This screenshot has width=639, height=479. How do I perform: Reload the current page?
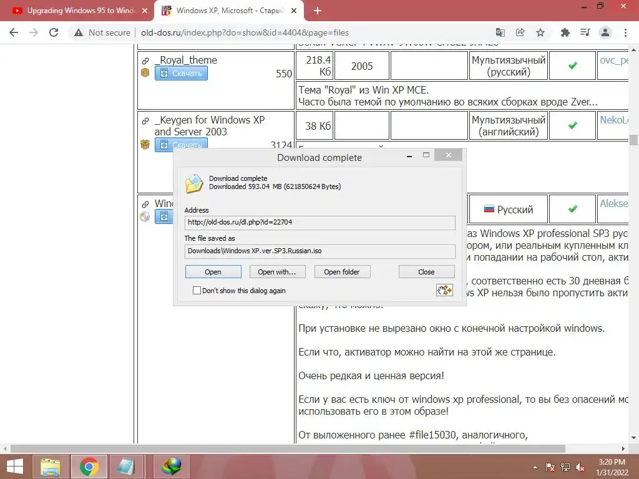[x=54, y=32]
